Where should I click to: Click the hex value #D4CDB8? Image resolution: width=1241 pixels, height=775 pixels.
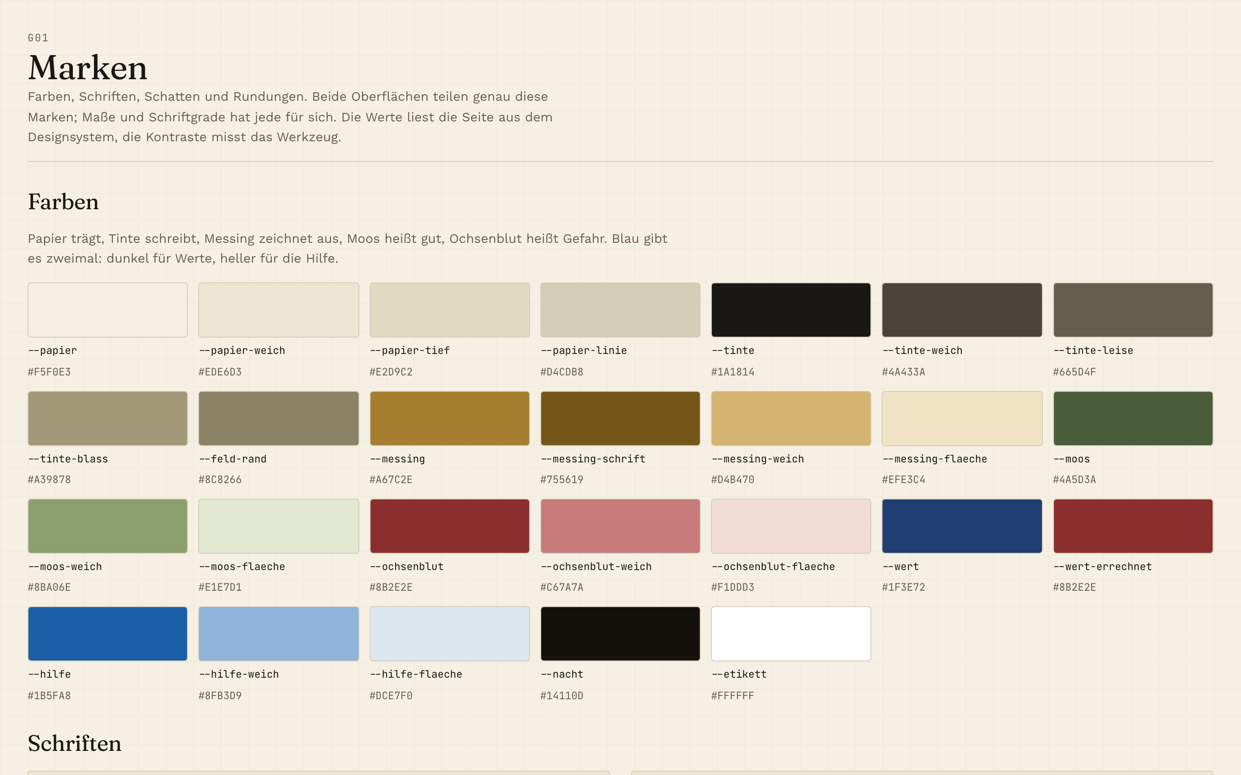click(x=562, y=372)
